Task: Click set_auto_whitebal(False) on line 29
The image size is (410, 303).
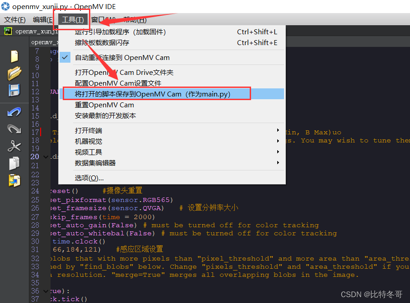Action: pyautogui.click(x=102, y=233)
